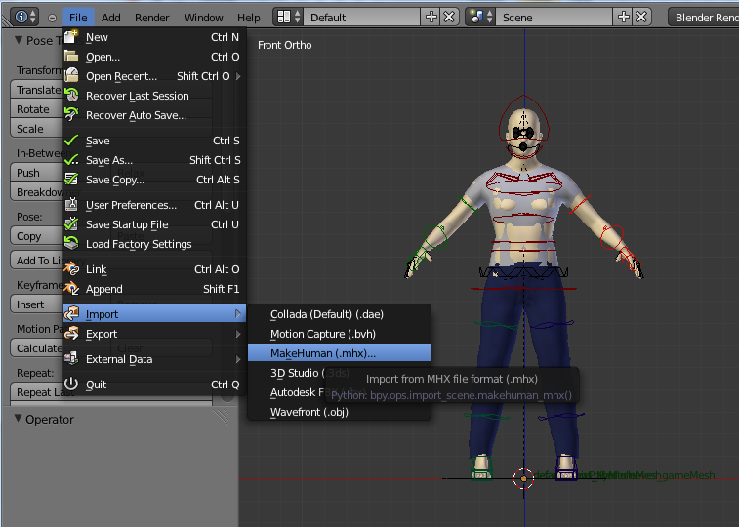Click the Front Ortho view label
The width and height of the screenshot is (739, 527).
pyautogui.click(x=284, y=45)
